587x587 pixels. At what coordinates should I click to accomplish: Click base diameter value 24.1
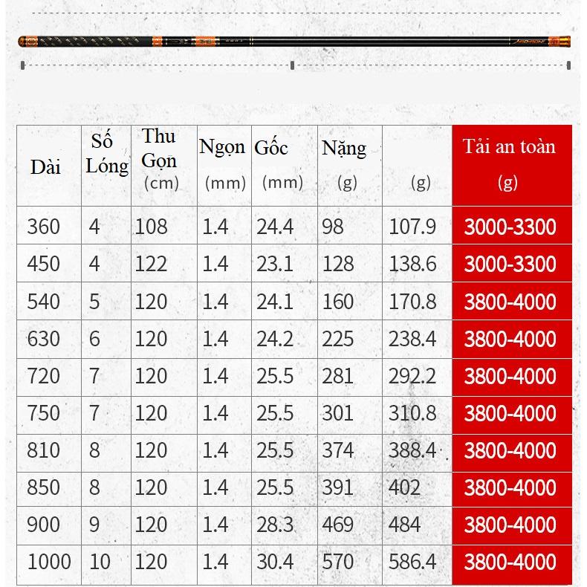tap(275, 302)
